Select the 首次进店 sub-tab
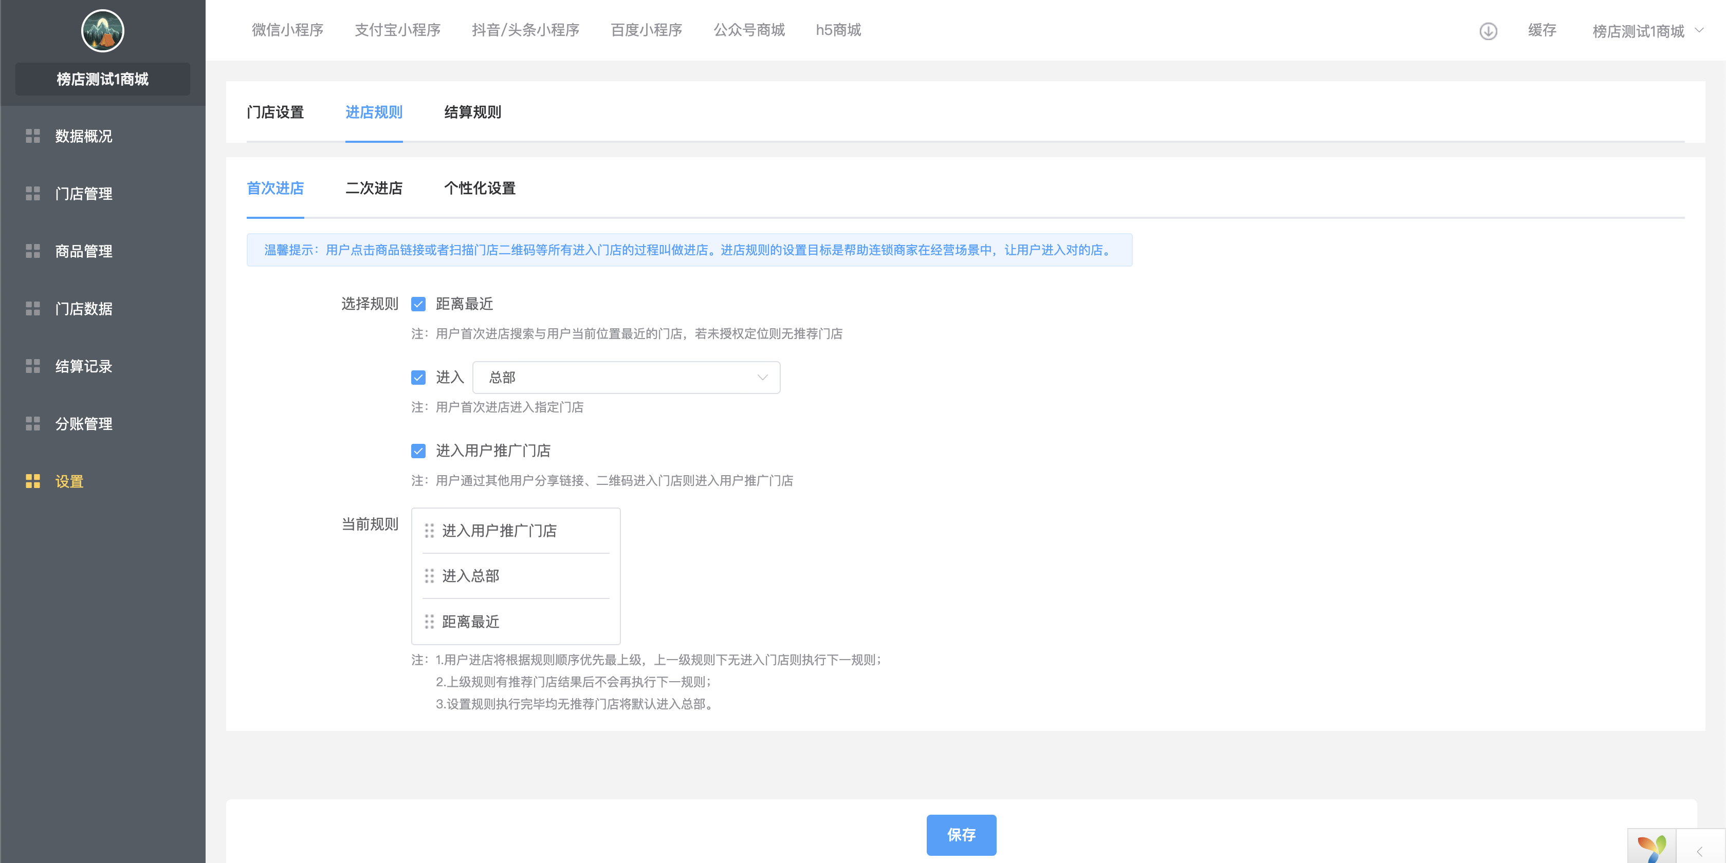The height and width of the screenshot is (863, 1726). (276, 188)
